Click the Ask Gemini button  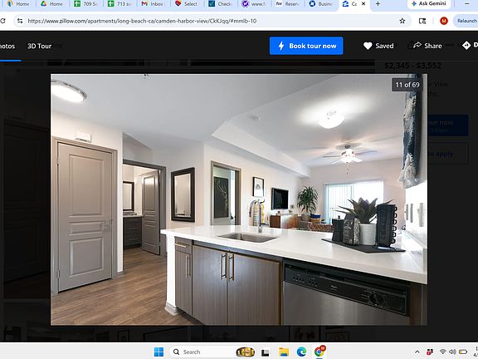tap(428, 3)
